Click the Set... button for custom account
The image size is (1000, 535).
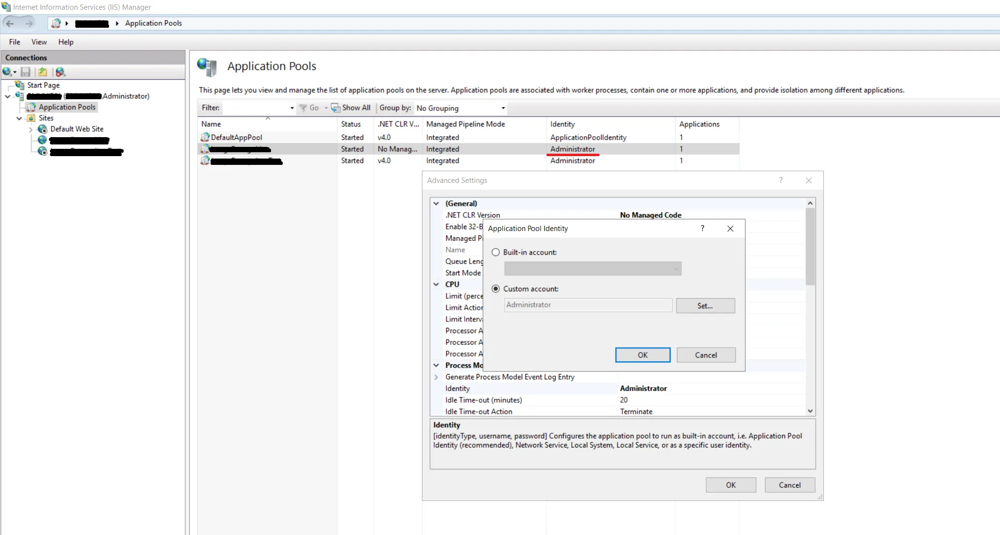point(705,306)
